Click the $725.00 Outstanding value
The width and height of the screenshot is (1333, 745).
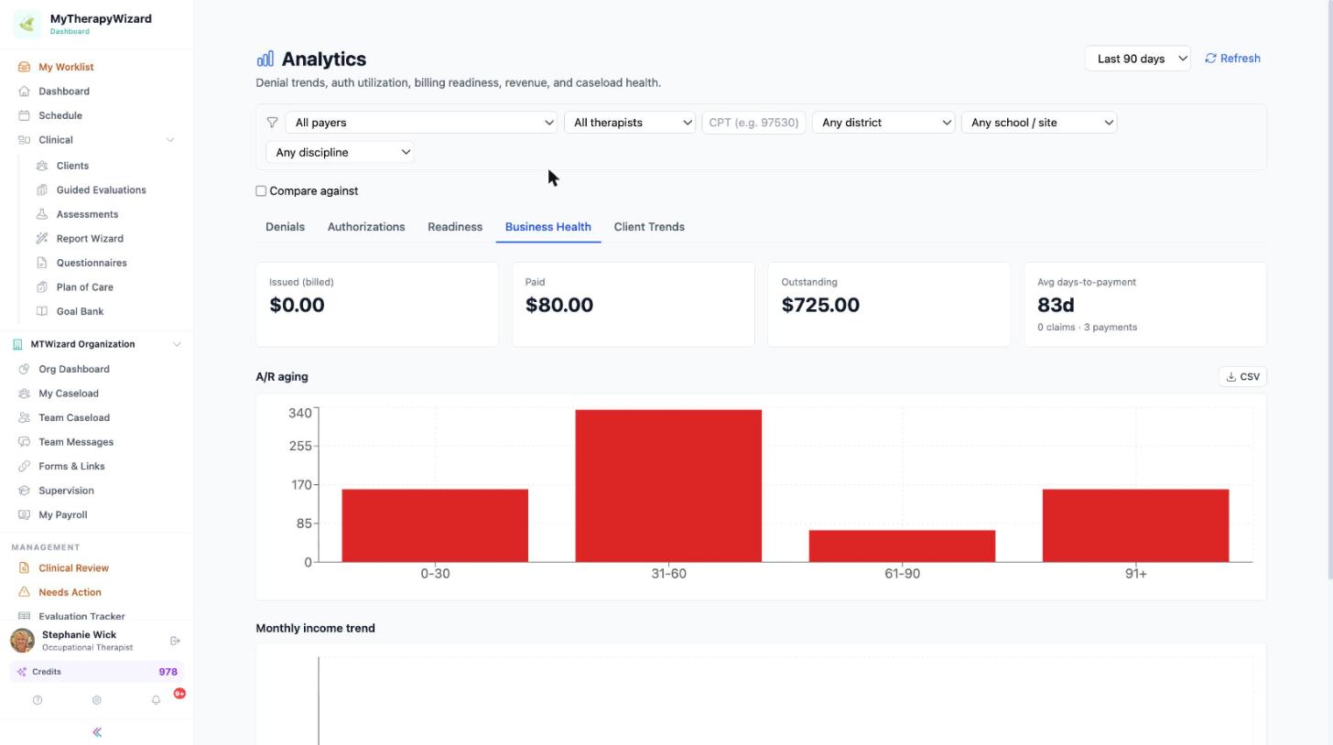pyautogui.click(x=820, y=305)
